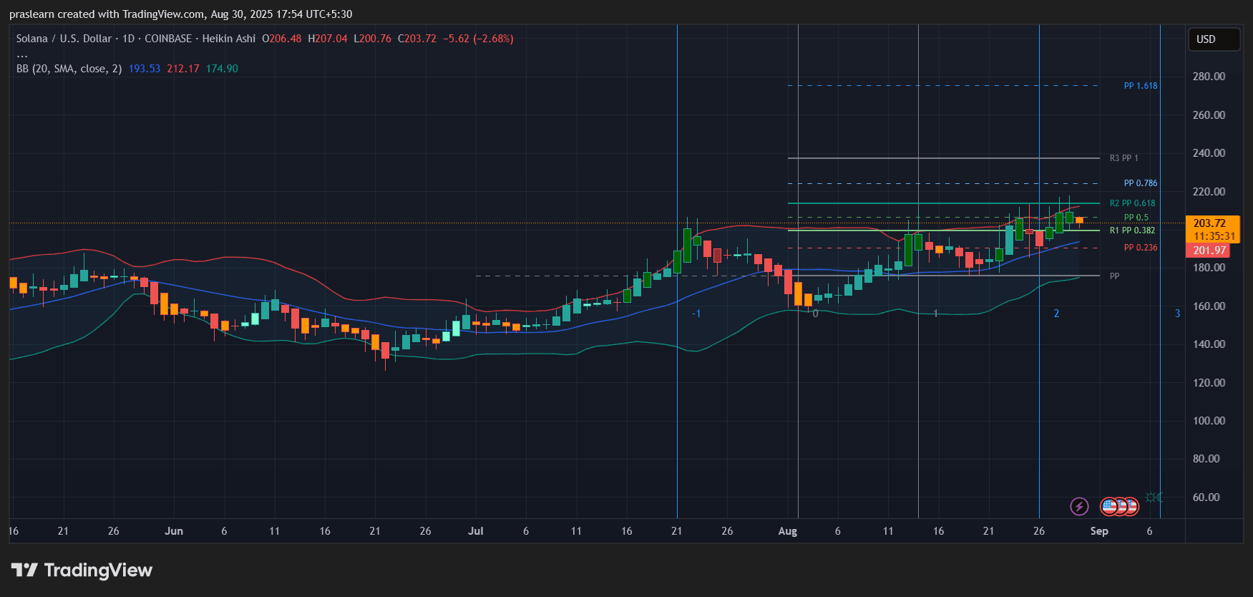Click the red 201.97 price label

click(x=1209, y=251)
